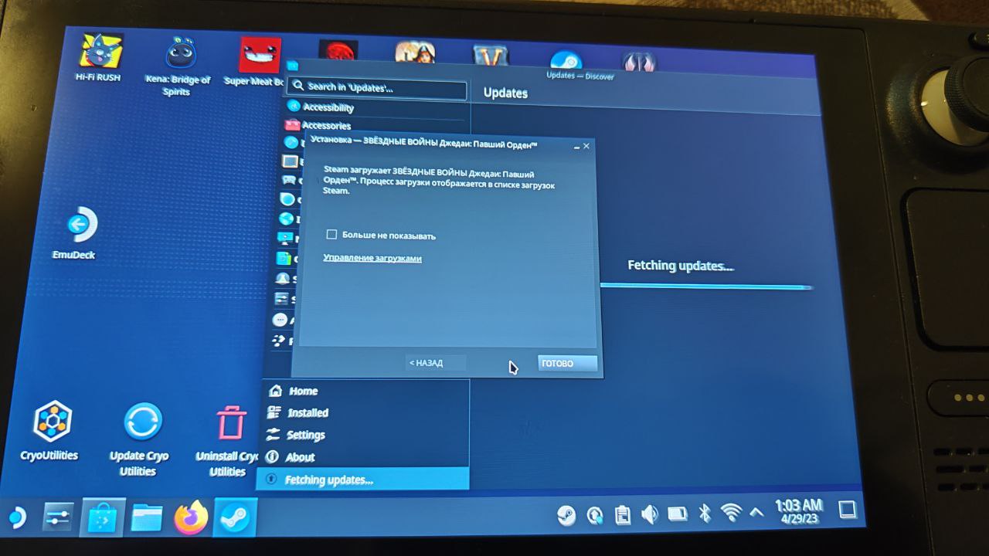Image resolution: width=989 pixels, height=556 pixels.
Task: Open the Uninstall Cryo Utilities trash icon
Action: (x=229, y=440)
